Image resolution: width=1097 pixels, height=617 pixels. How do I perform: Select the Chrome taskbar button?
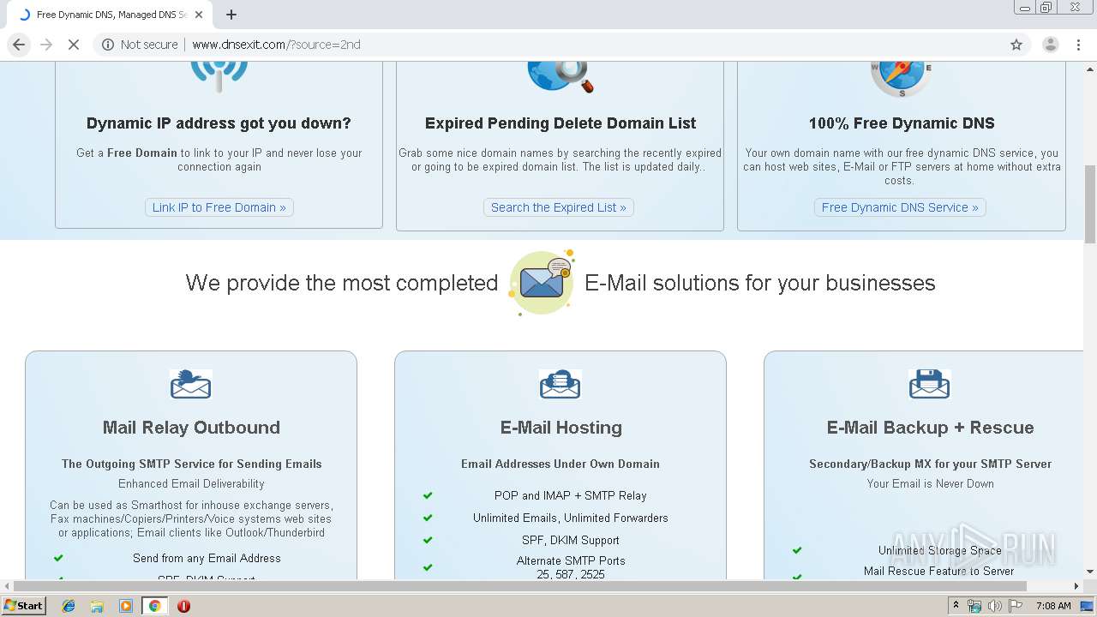154,606
